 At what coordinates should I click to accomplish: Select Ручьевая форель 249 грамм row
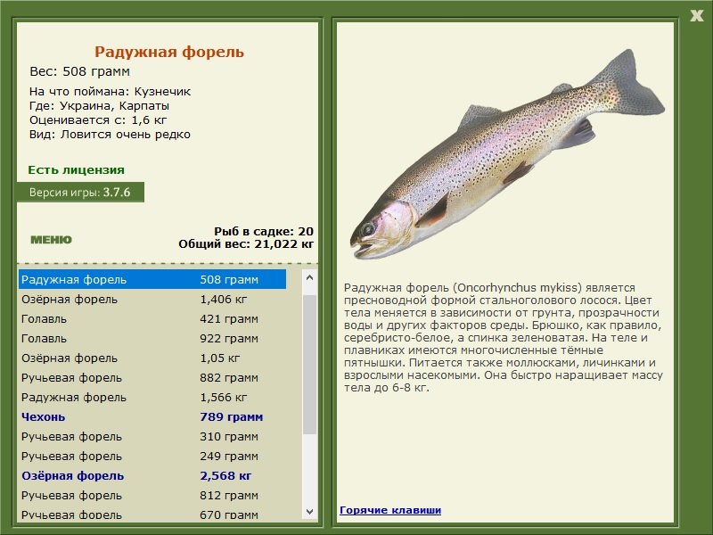(x=152, y=456)
